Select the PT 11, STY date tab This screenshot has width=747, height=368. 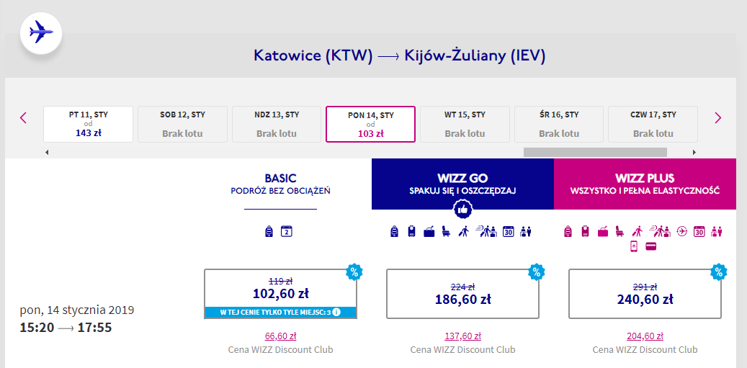click(88, 125)
